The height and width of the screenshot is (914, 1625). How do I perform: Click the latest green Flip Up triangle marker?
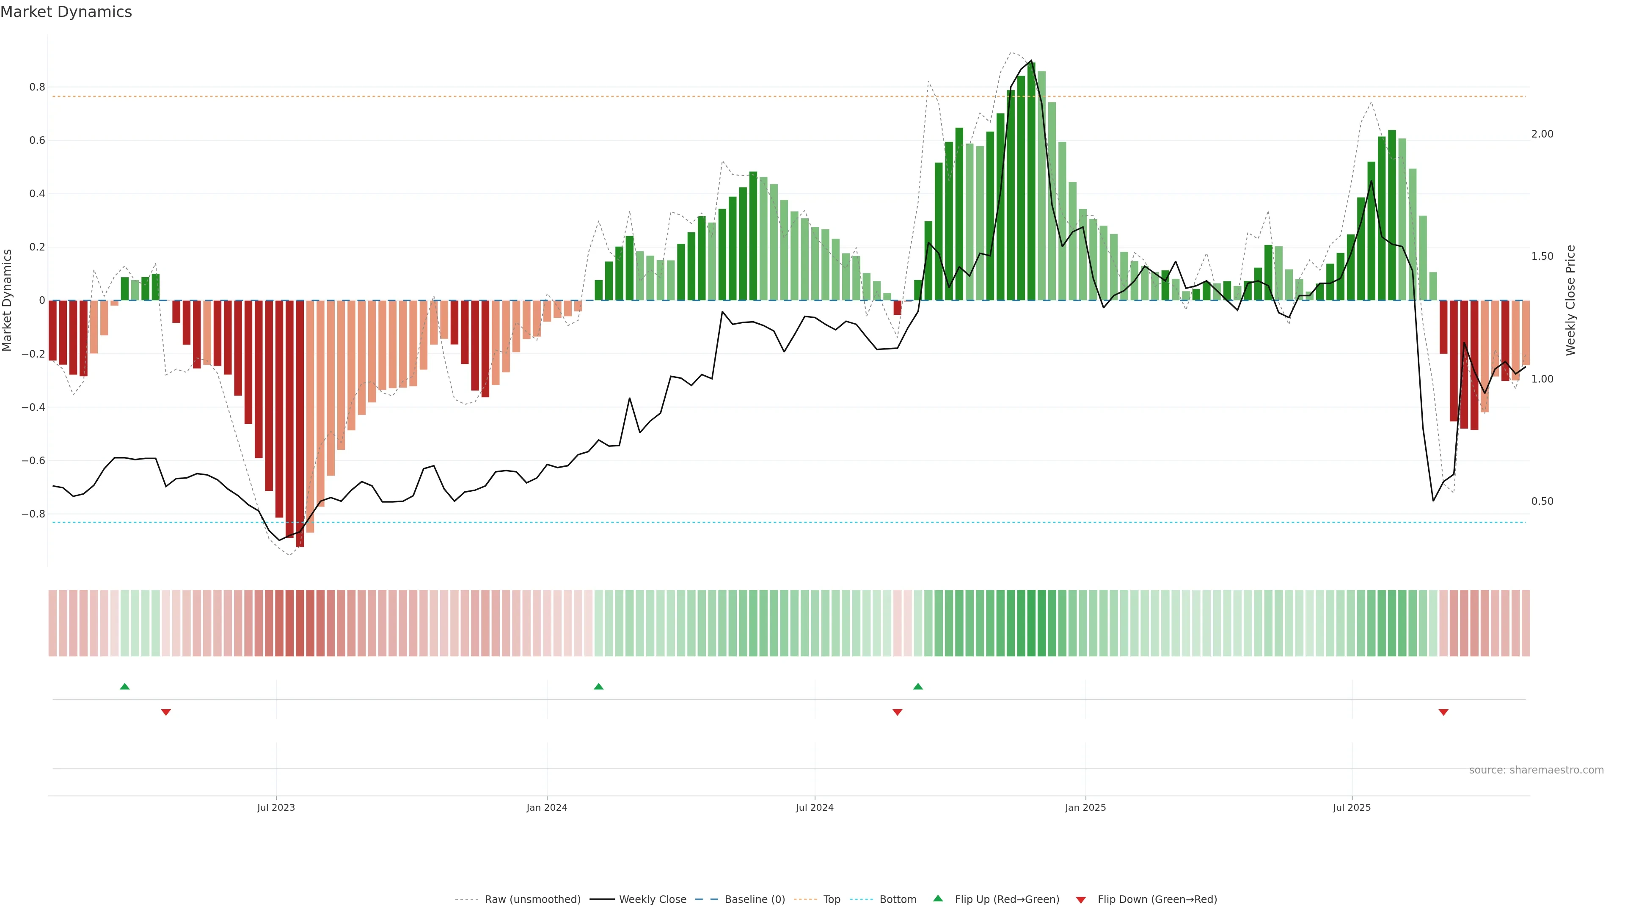918,686
